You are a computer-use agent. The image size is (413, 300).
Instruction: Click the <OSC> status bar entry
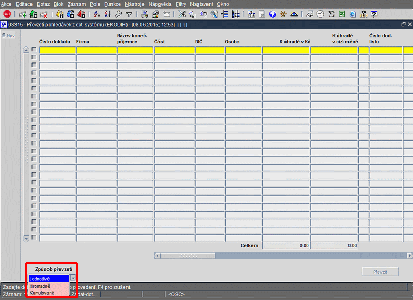click(177, 294)
